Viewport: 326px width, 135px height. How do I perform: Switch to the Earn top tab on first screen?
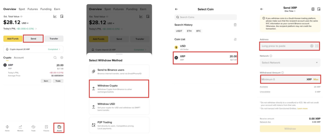[x=57, y=9]
